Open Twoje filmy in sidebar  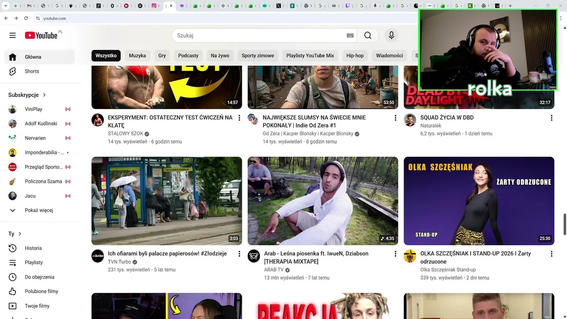(x=40, y=306)
